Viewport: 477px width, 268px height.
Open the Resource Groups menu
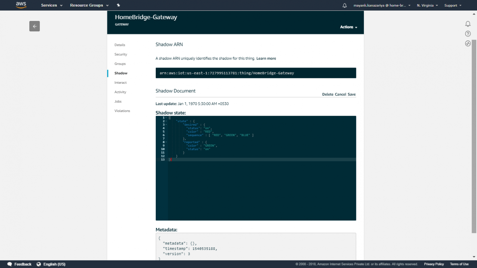89,5
